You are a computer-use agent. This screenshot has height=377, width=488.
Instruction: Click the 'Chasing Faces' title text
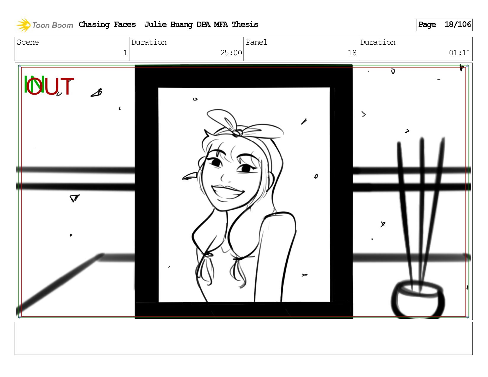(107, 25)
